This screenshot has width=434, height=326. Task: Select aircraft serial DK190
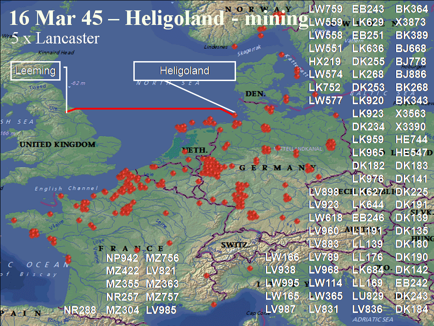click(411, 257)
